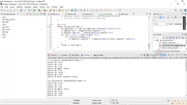Expand the 'ooooo' project in Package Explorer
The width and height of the screenshot is (187, 105).
coord(1,29)
